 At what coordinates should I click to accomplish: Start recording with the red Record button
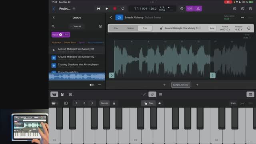115,8
